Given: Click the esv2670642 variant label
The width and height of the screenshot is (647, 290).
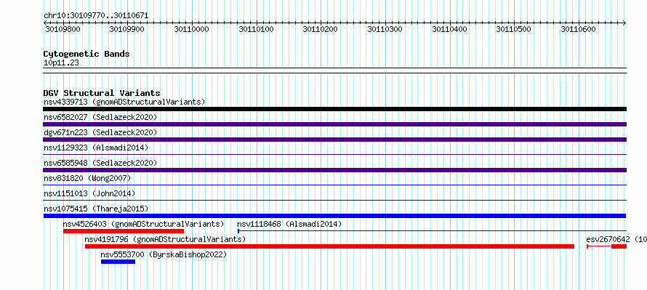Looking at the screenshot, I should [x=616, y=239].
